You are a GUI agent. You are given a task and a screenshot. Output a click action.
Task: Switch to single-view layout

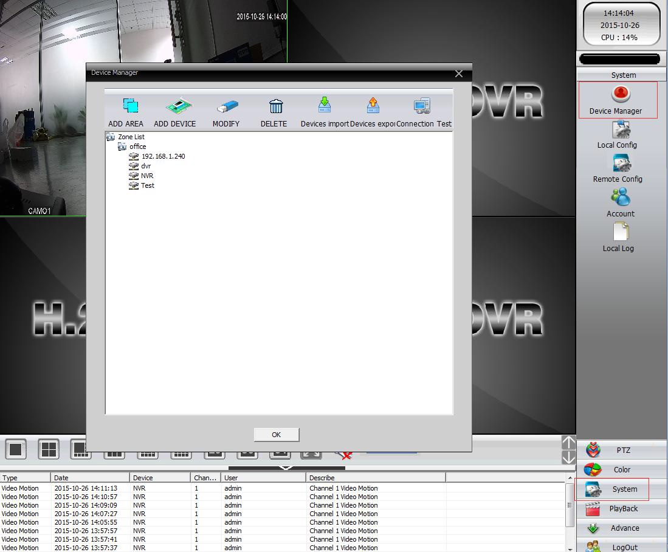point(16,449)
